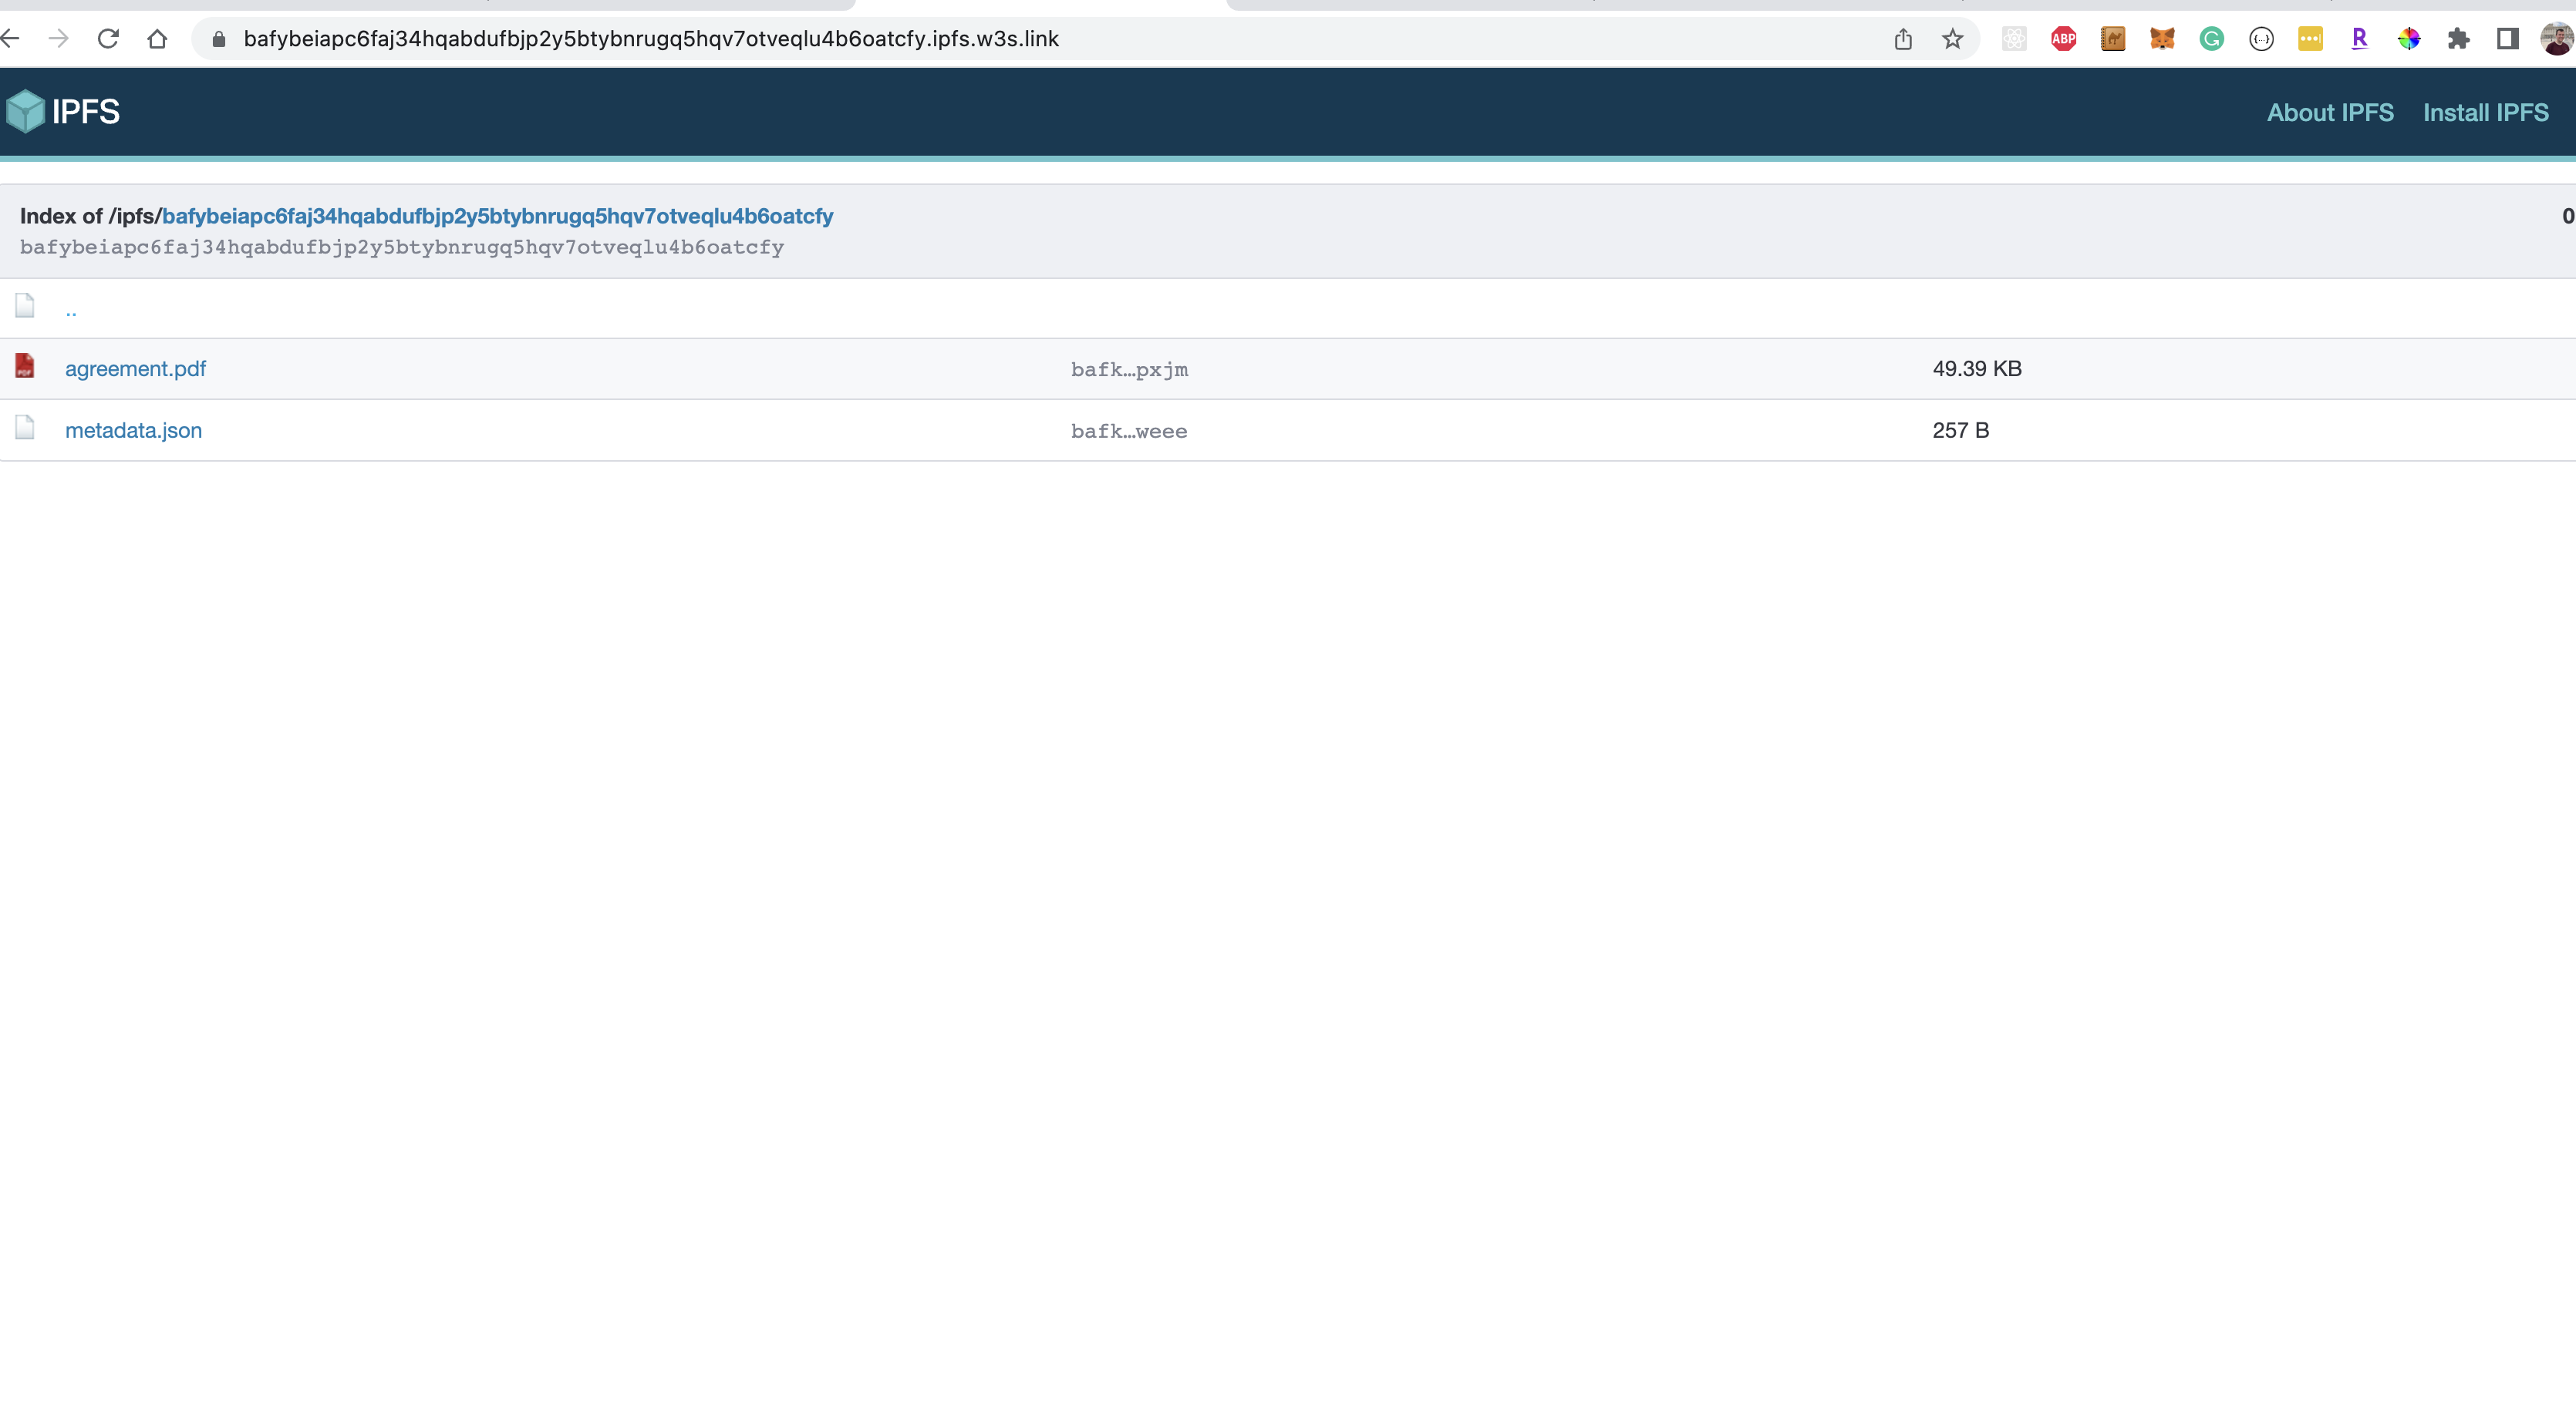Open the MetaMask fox extension
Viewport: 2576px width, 1412px height.
2162,39
